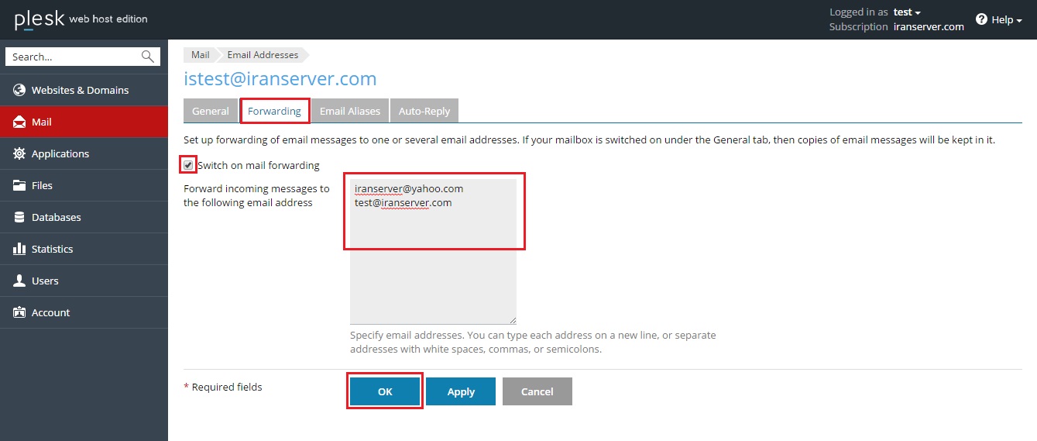Click the Apply button

click(x=461, y=391)
